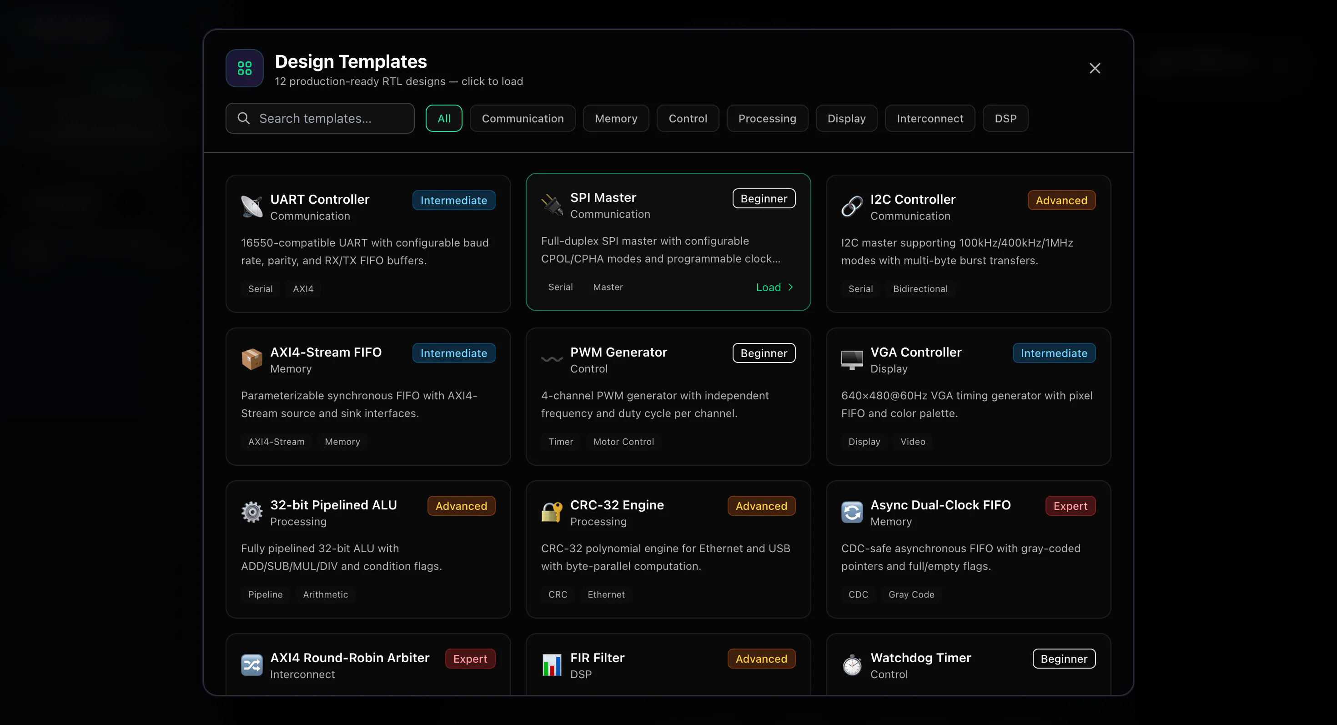Viewport: 1337px width, 725px height.
Task: Click the Advanced badge on I2C Controller
Action: pyautogui.click(x=1061, y=200)
